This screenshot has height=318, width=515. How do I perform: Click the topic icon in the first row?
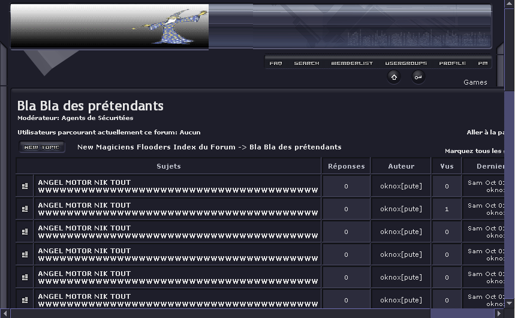(x=25, y=186)
